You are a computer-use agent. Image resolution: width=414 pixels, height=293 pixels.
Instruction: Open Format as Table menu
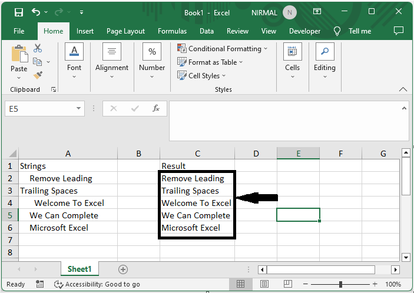click(210, 62)
